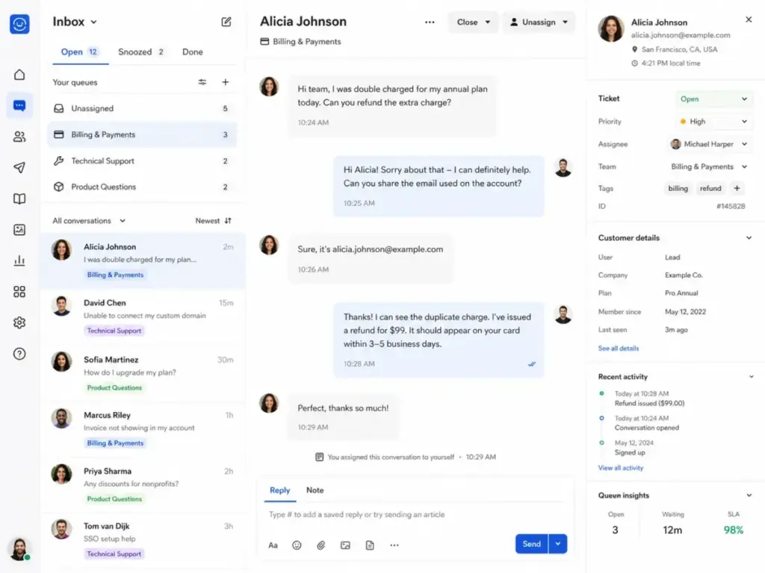Open Sofia Martinez's conversation
Viewport: 765px width, 573px height.
click(x=143, y=373)
